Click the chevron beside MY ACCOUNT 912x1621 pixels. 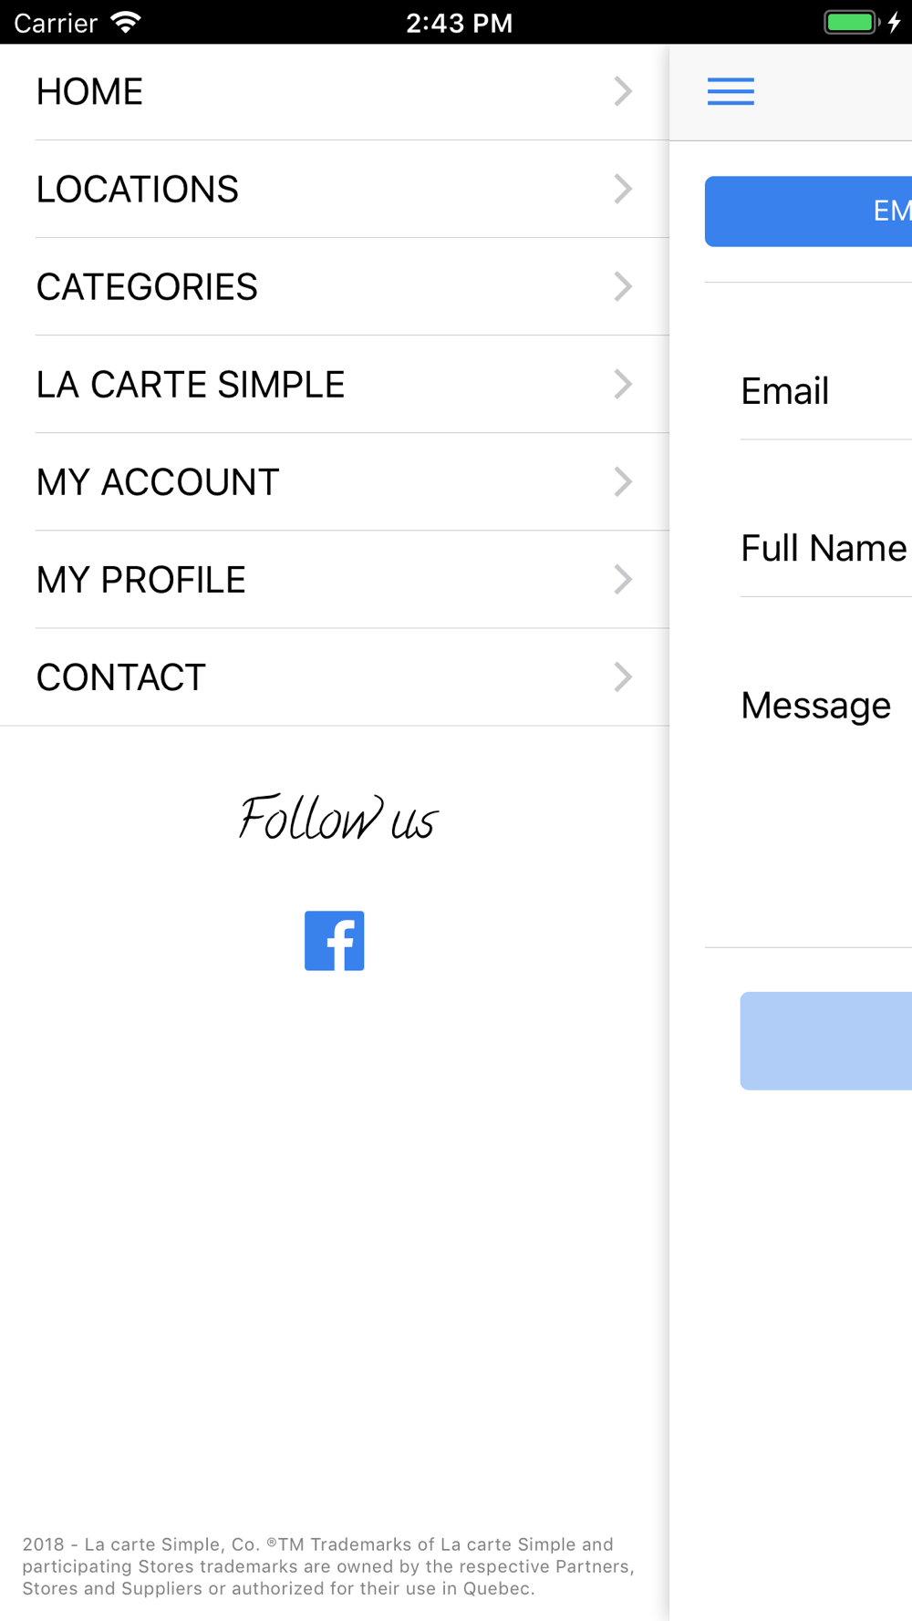click(623, 481)
